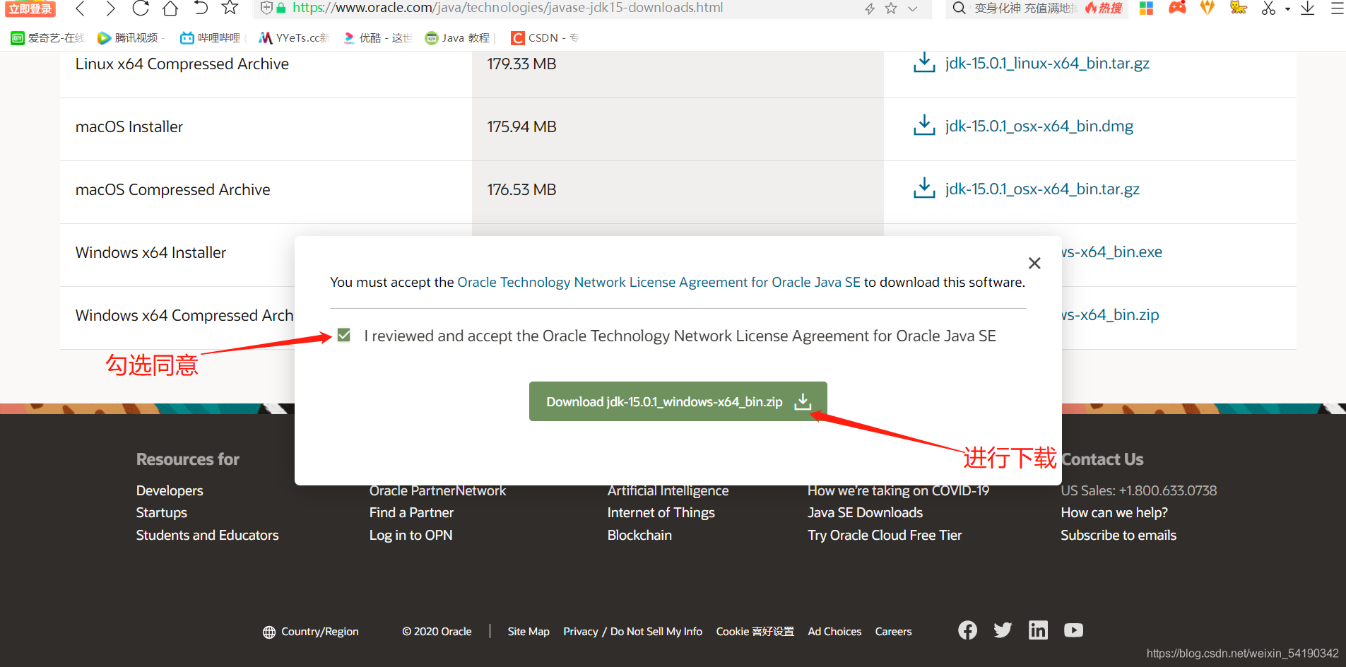The height and width of the screenshot is (667, 1346).
Task: Click the partially hidden windows bin.zip link
Action: click(1111, 314)
